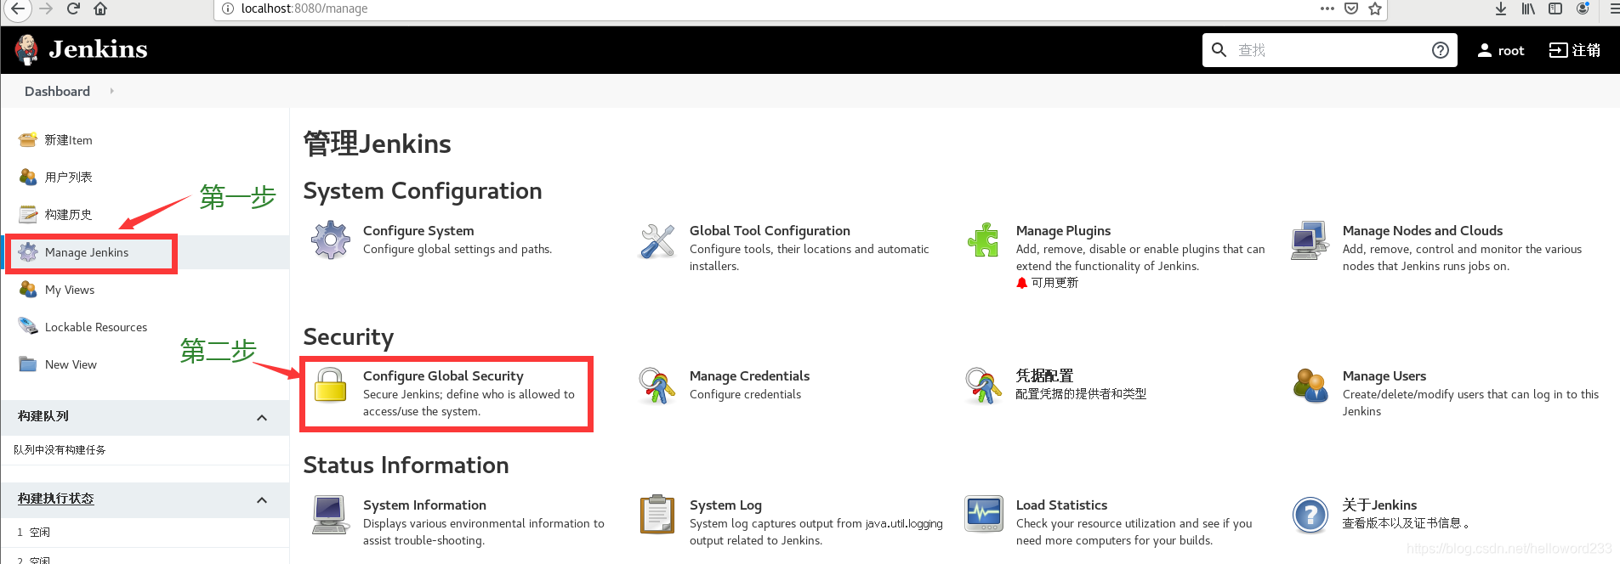Click the System Log clipboard icon
Screen dimensions: 1620x564
click(657, 514)
